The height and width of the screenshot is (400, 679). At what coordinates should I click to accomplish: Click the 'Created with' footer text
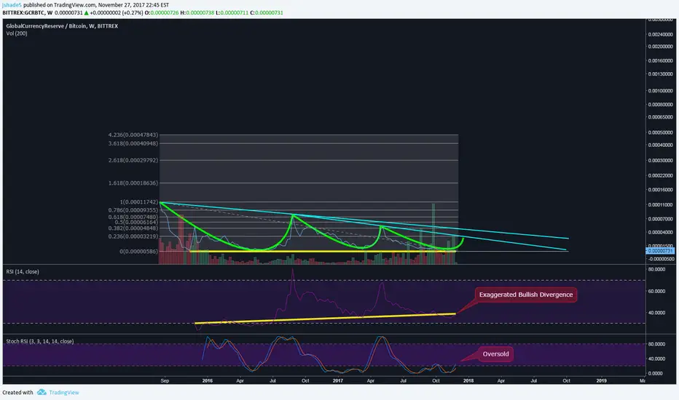pyautogui.click(x=17, y=393)
